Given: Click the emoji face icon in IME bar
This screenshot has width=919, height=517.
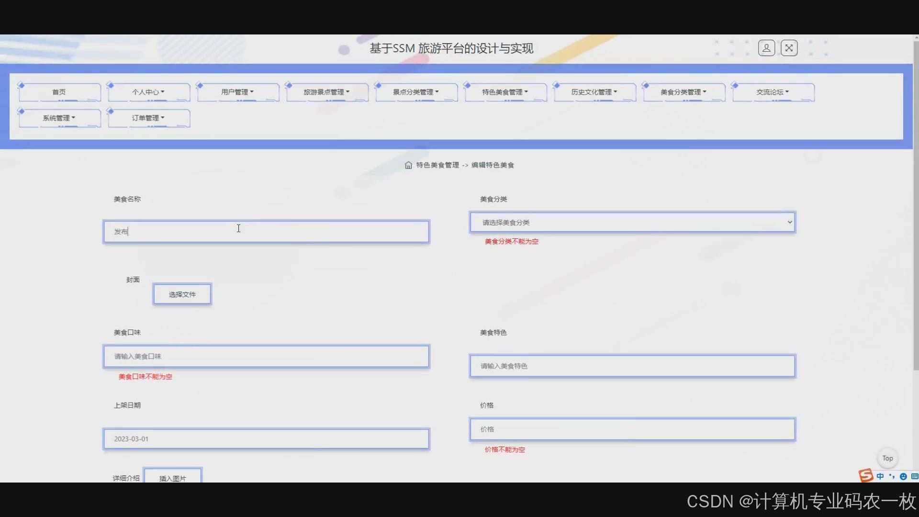Looking at the screenshot, I should (x=903, y=476).
